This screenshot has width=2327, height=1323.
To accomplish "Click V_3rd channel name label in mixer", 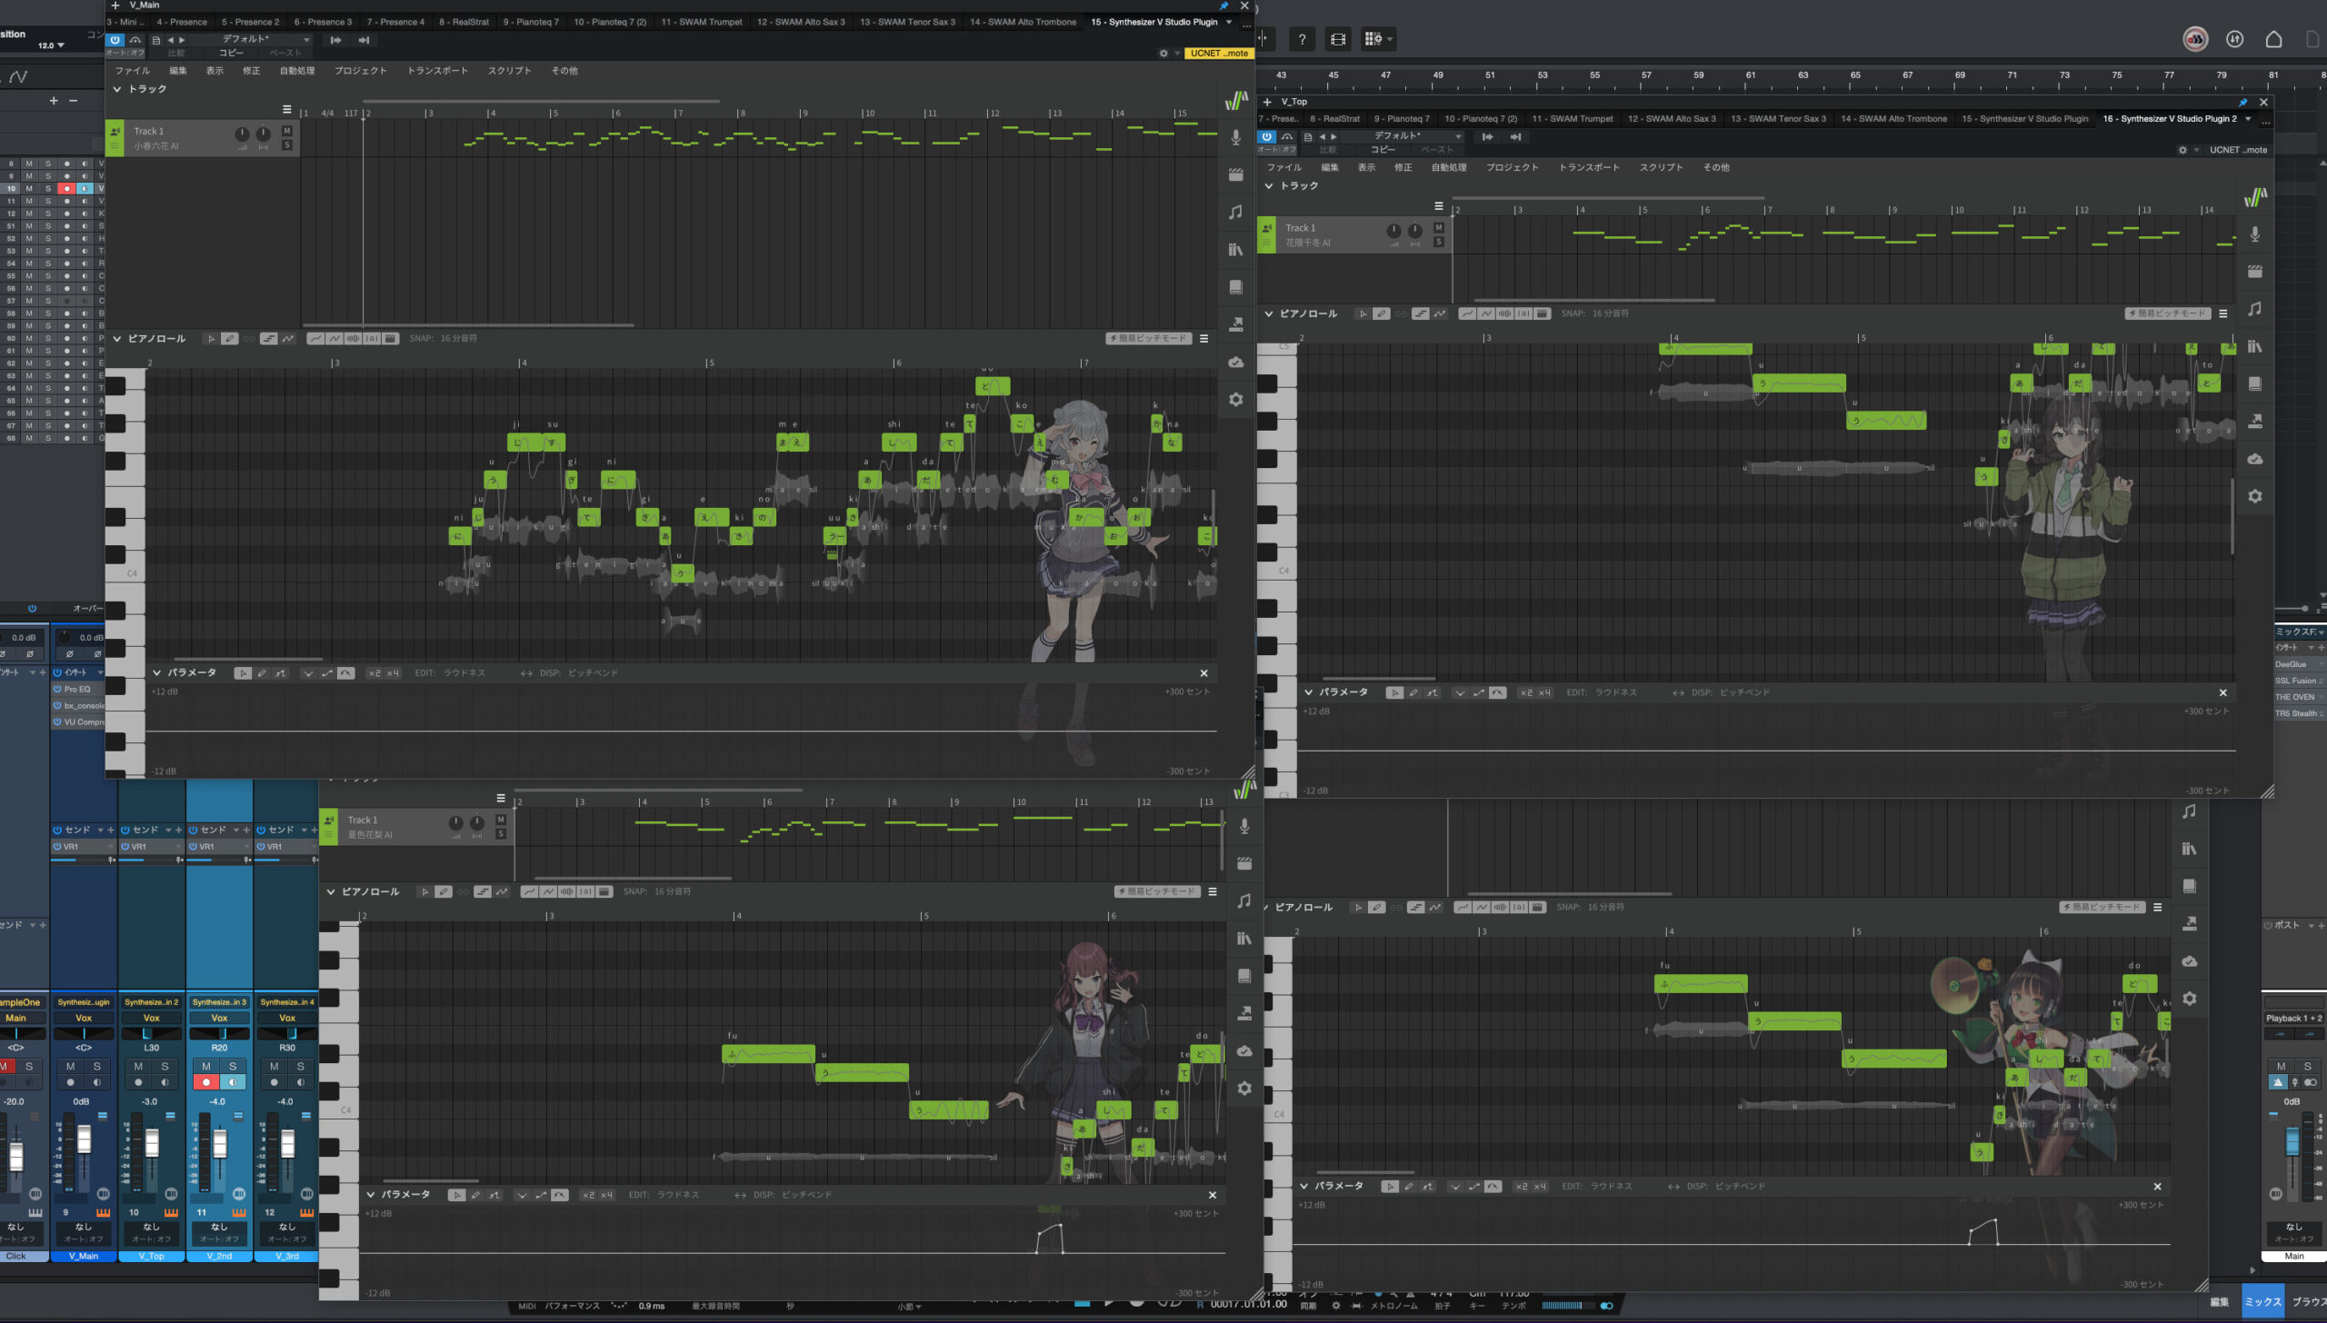I will tap(287, 1257).
